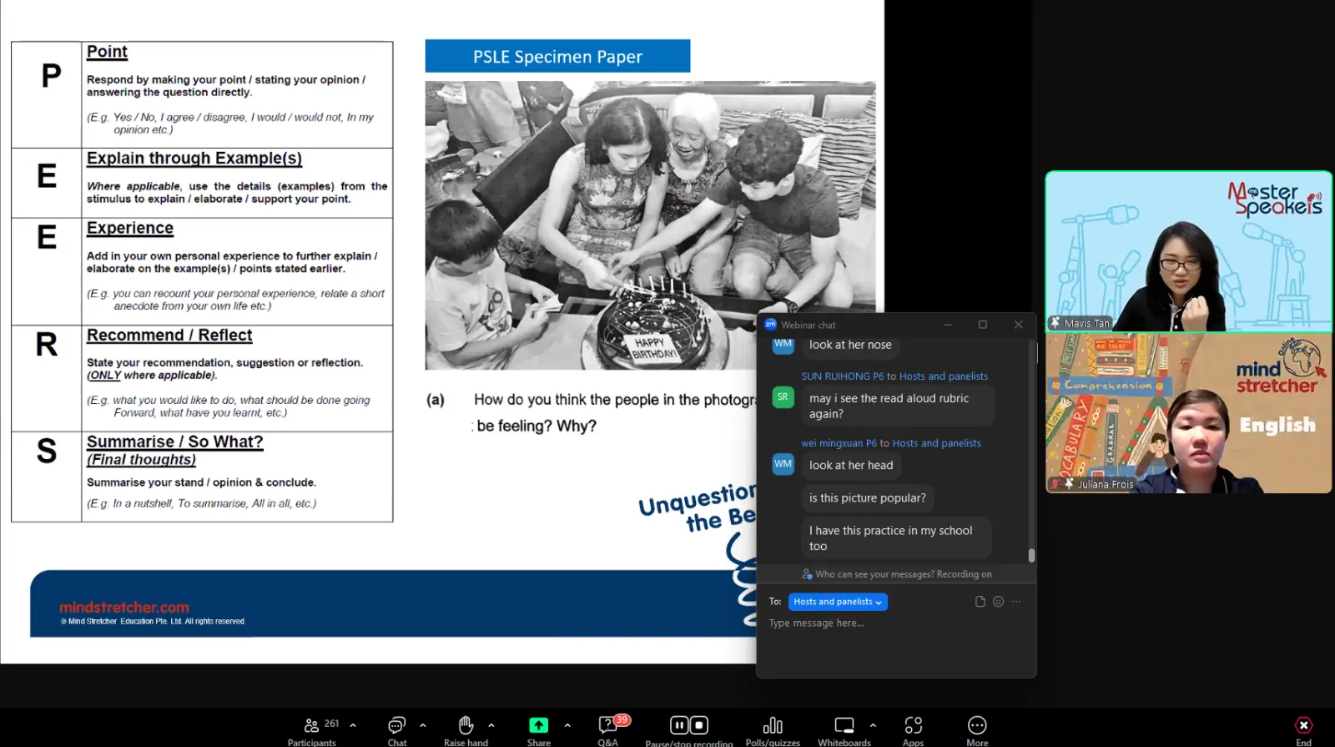This screenshot has height=747, width=1335.
Task: Pause the recording
Action: coord(679,724)
